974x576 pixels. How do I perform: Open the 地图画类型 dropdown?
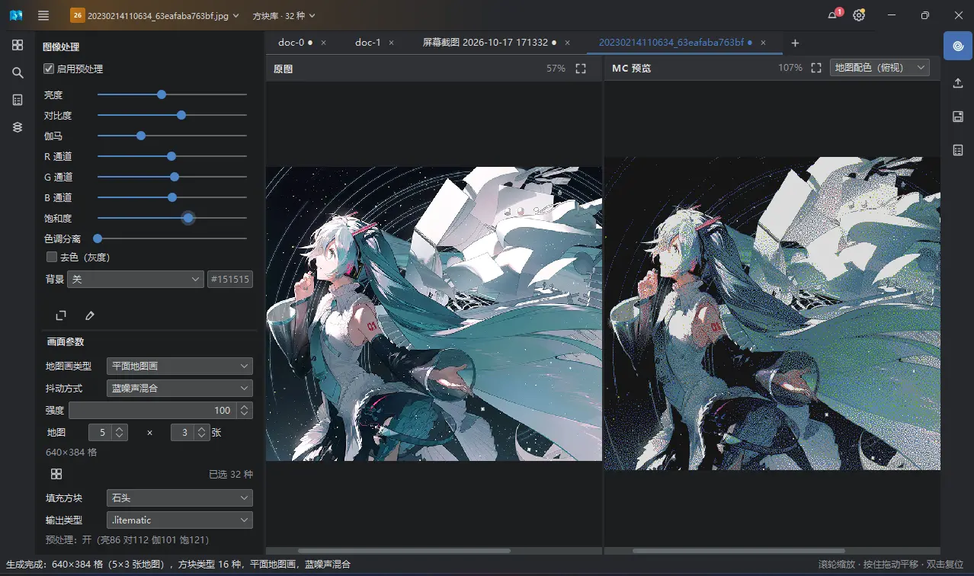point(179,366)
